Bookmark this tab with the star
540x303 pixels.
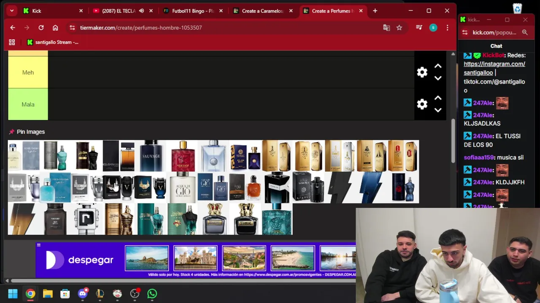[399, 28]
